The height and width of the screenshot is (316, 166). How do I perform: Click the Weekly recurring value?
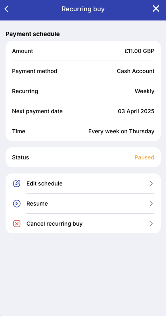click(144, 91)
